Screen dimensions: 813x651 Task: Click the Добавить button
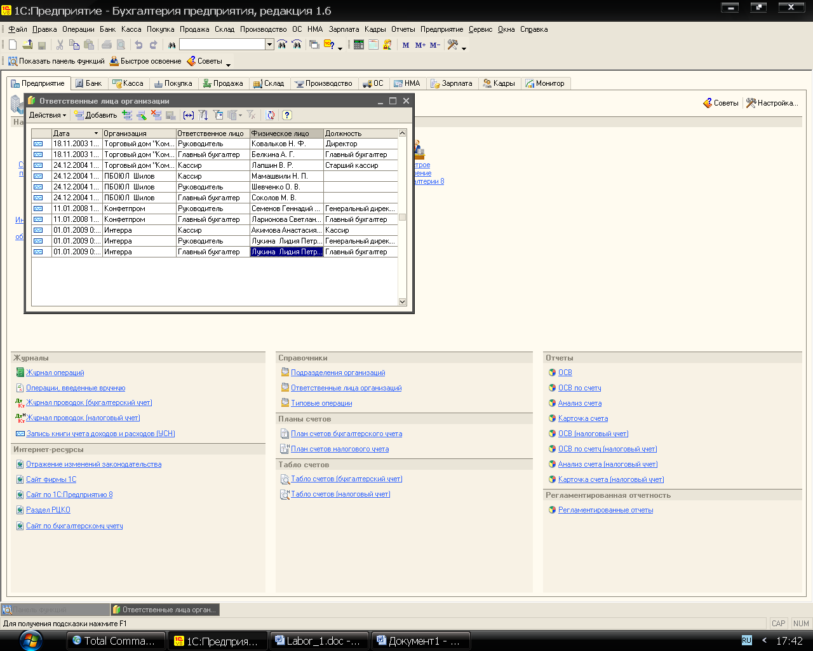[x=95, y=115]
